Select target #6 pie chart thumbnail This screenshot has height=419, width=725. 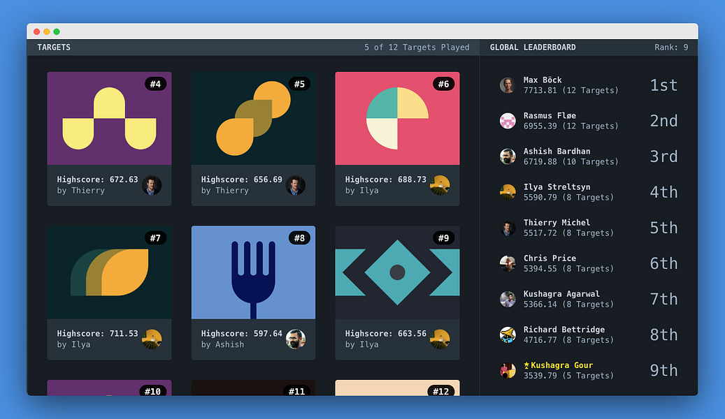click(397, 118)
